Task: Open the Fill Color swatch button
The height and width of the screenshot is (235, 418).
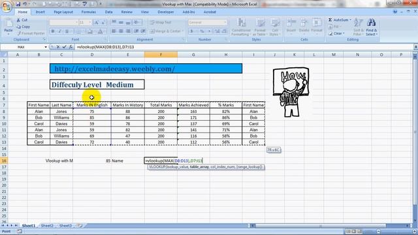Action: coord(90,31)
